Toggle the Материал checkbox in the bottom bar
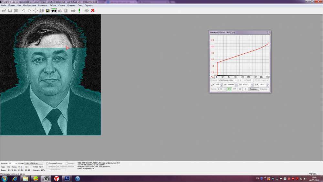 point(47,166)
